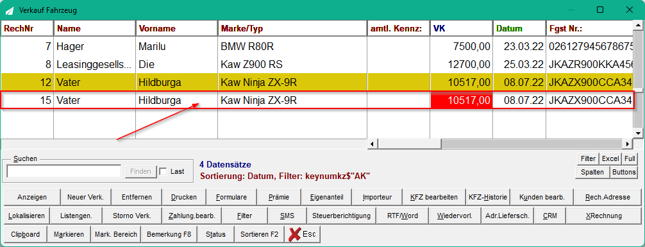645x247 pixels.
Task: Click the Filter button beside SMS
Action: coord(245,216)
